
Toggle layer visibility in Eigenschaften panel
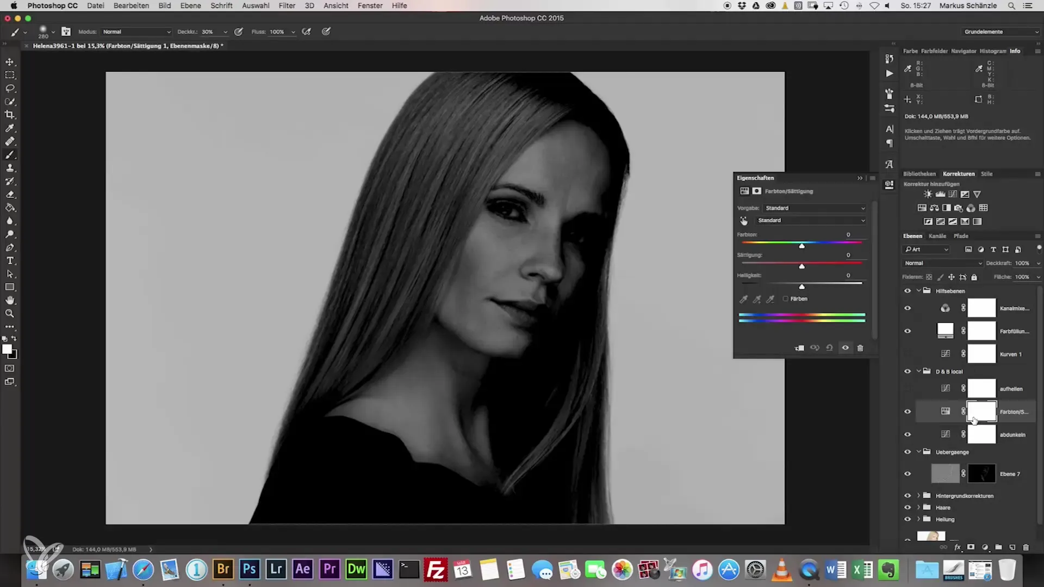click(x=845, y=348)
